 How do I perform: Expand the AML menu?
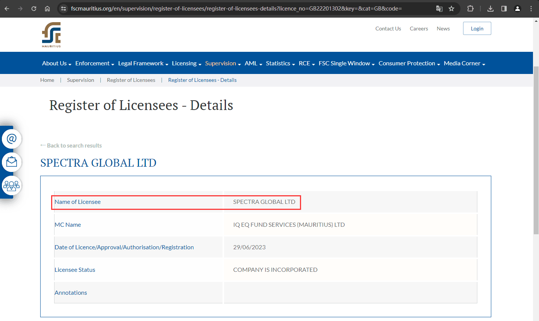click(253, 63)
